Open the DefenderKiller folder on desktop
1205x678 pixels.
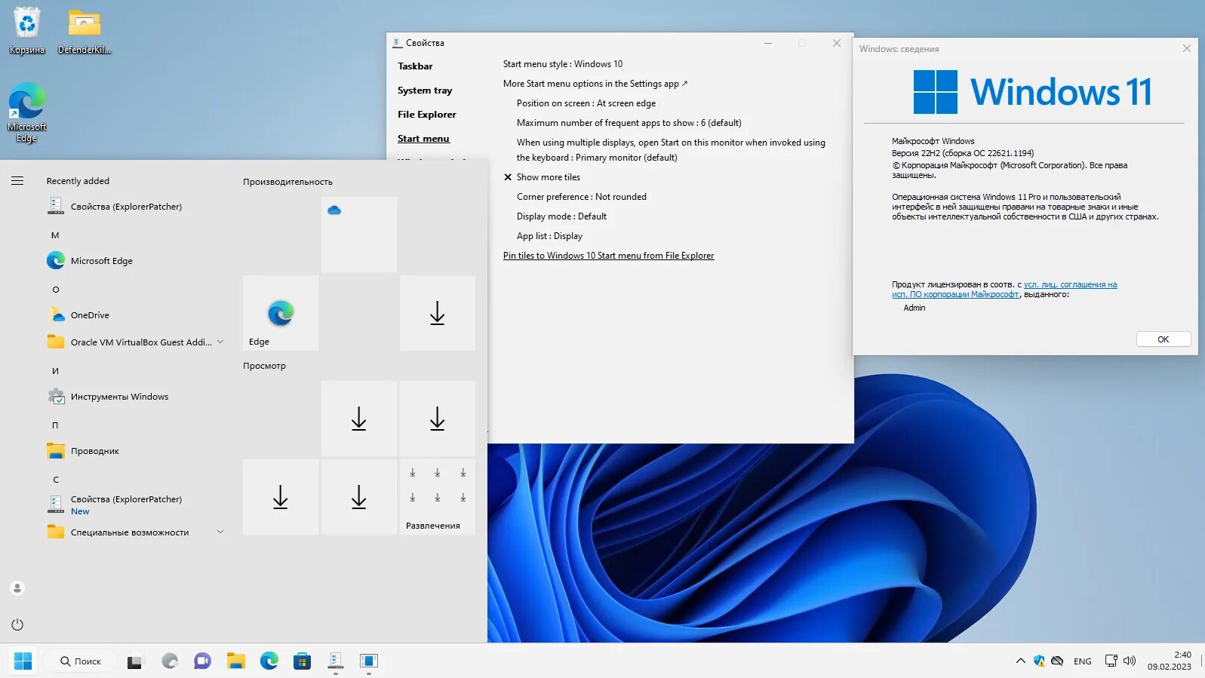click(85, 31)
